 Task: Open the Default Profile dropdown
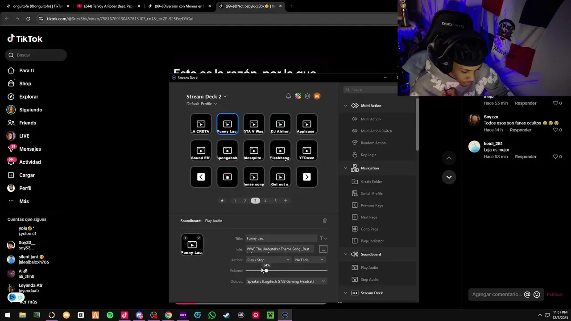pyautogui.click(x=202, y=104)
